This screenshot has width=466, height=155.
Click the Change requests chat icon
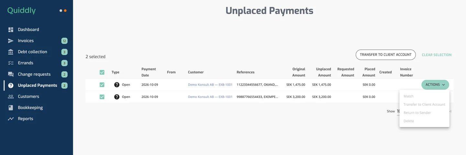[x=11, y=74]
